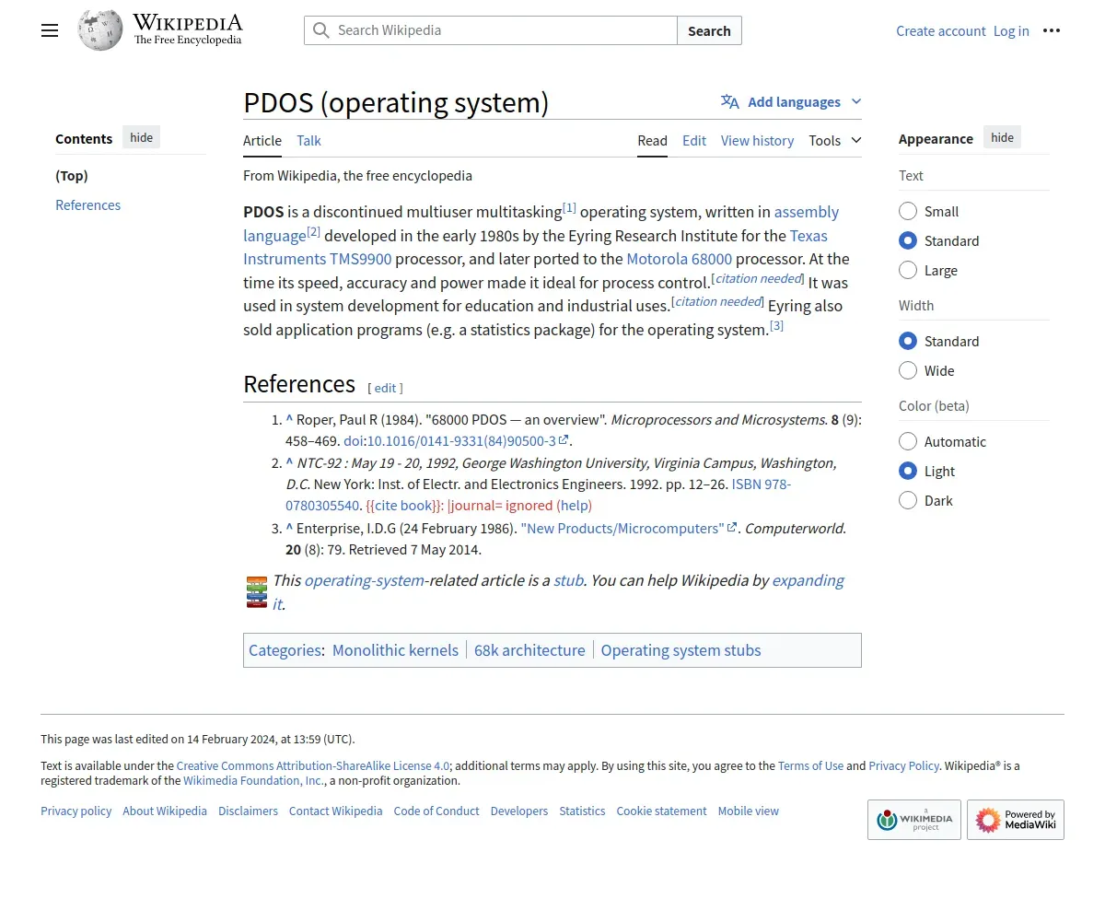Screen dimensions: 1105x922
Task: Open Developers footer link
Action: point(519,811)
